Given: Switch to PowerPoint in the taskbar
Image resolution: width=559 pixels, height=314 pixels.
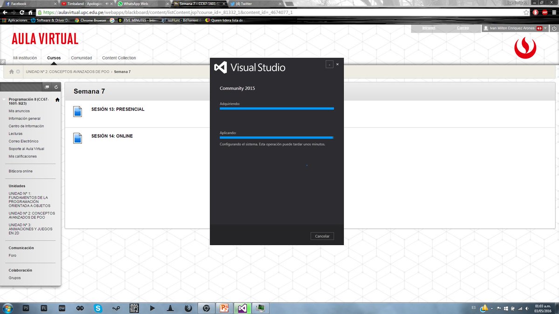Looking at the screenshot, I should pos(225,308).
